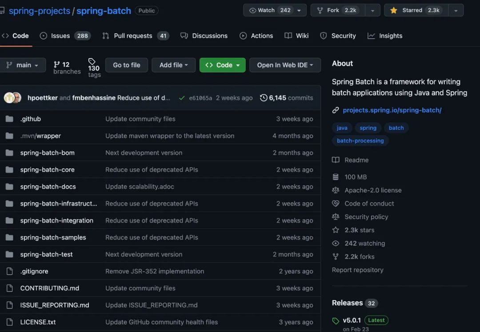Click folder icon beside spring-batch-docs

tap(9, 186)
